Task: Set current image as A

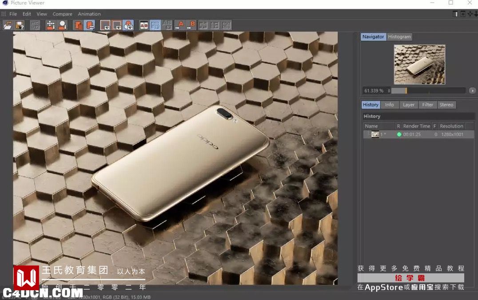Action: (x=180, y=25)
